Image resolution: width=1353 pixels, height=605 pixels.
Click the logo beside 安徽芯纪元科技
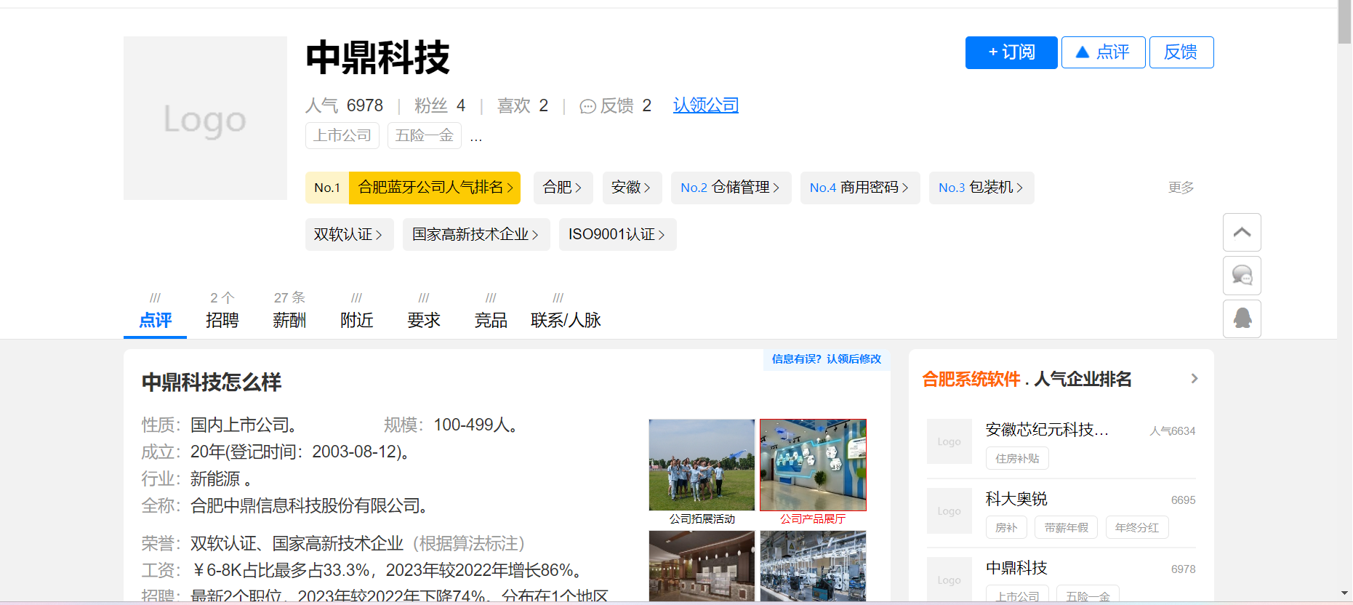[x=949, y=441]
